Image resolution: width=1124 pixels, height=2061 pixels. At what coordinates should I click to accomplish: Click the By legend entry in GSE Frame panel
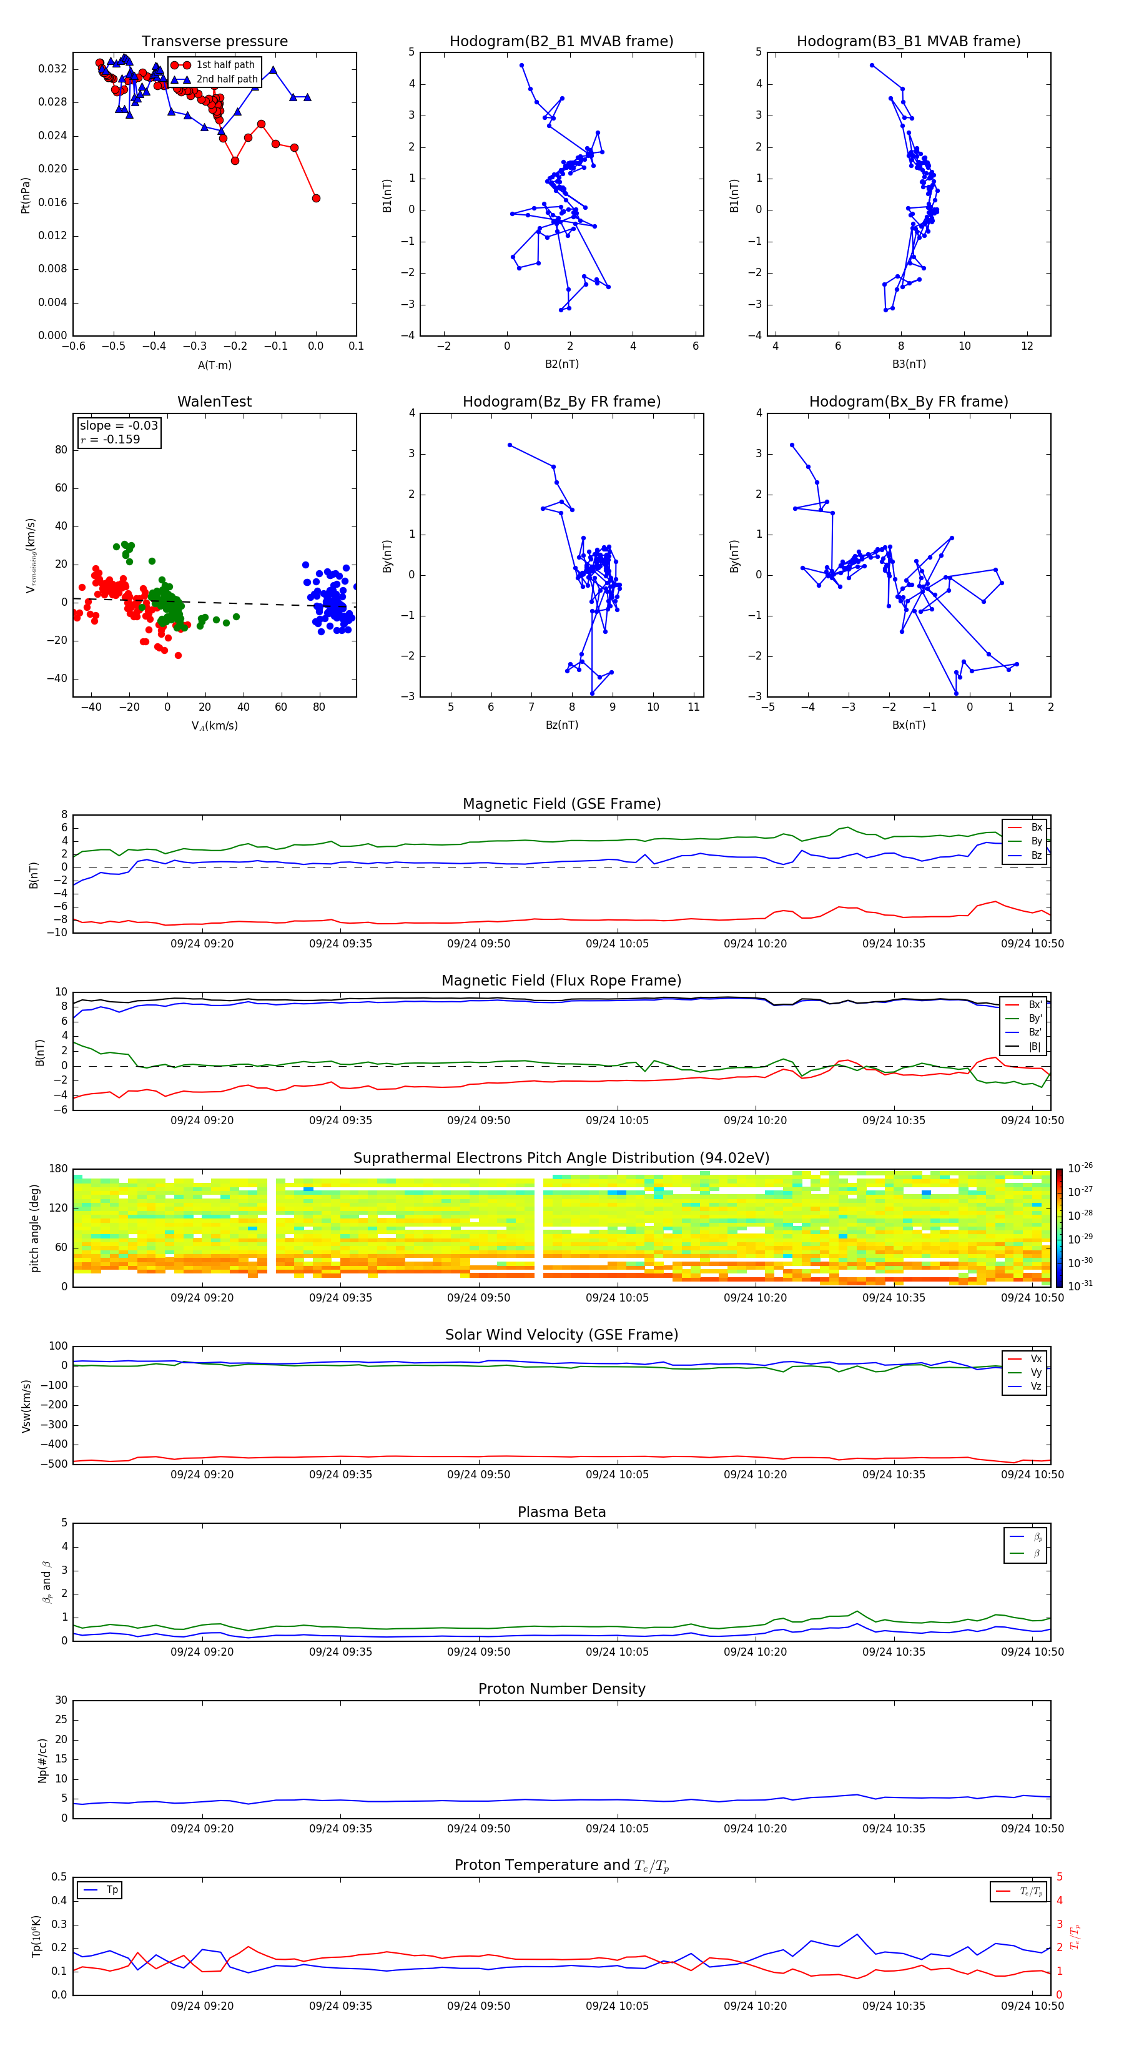point(1025,842)
